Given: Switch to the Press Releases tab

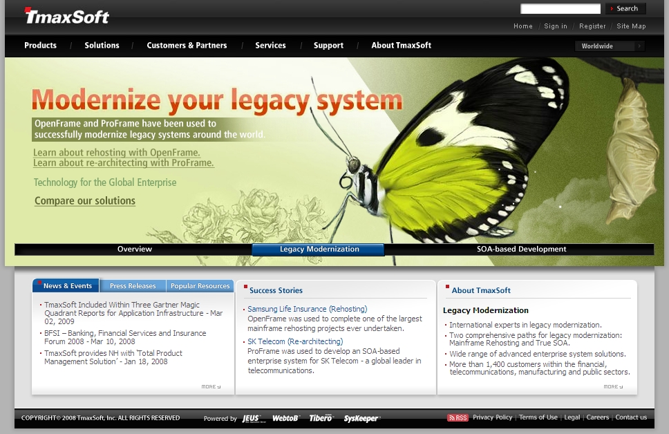Looking at the screenshot, I should click(x=133, y=285).
